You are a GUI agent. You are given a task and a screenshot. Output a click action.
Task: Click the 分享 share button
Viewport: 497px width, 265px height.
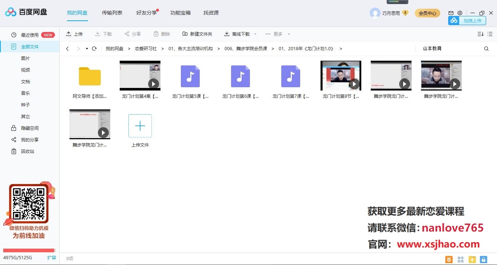tap(132, 34)
